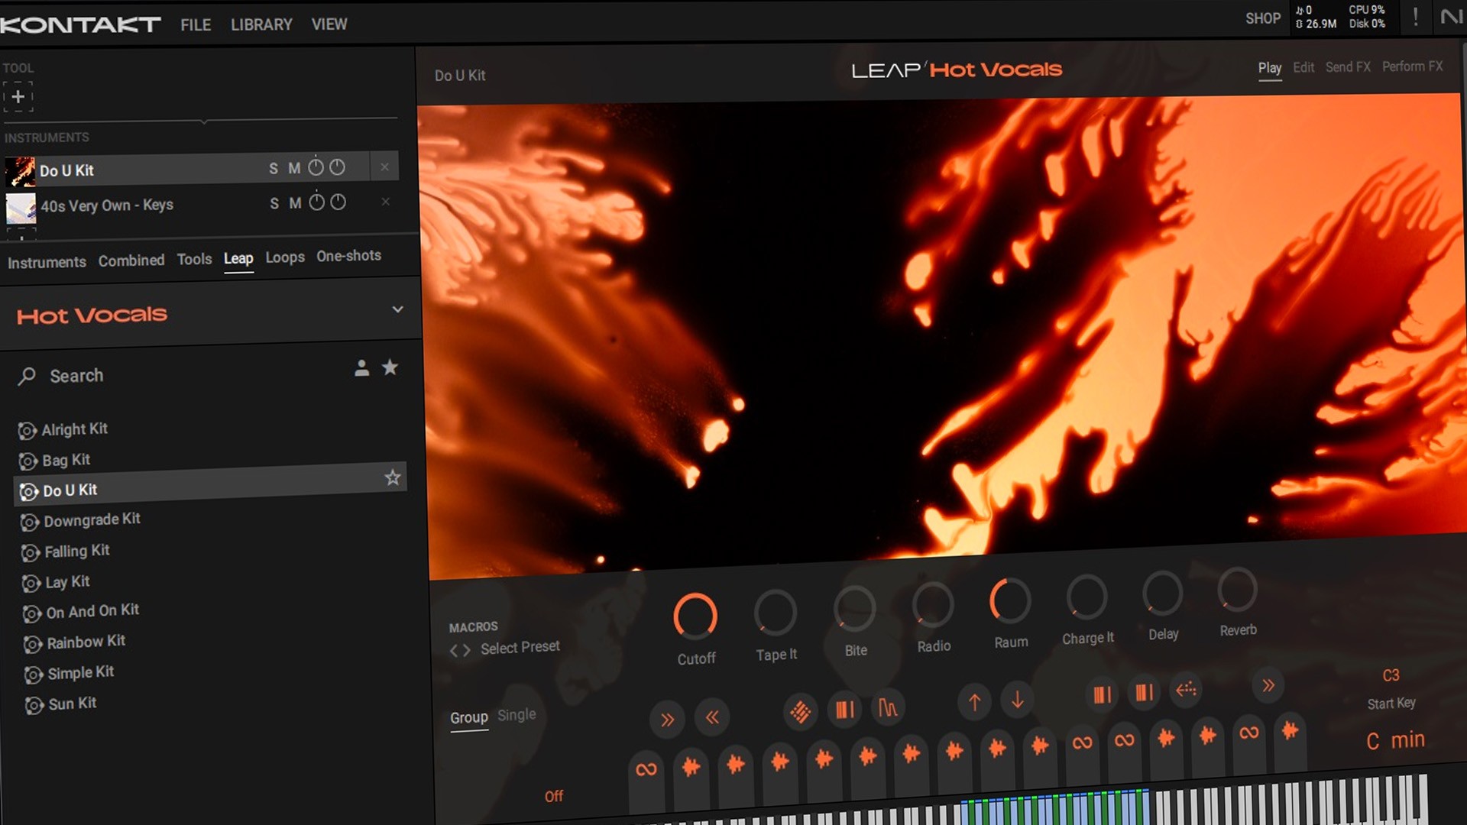This screenshot has width=1467, height=825.
Task: Solo the 40s Very Own - Keys instrument
Action: (274, 204)
